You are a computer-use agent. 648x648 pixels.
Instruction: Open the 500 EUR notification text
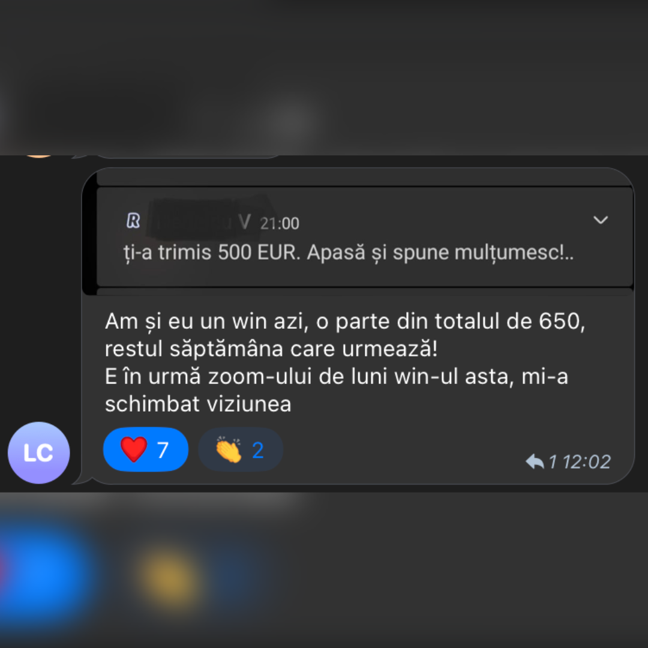click(x=349, y=252)
